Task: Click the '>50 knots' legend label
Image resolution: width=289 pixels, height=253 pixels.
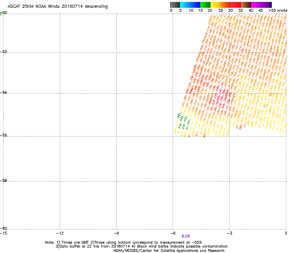Action: coord(278,11)
